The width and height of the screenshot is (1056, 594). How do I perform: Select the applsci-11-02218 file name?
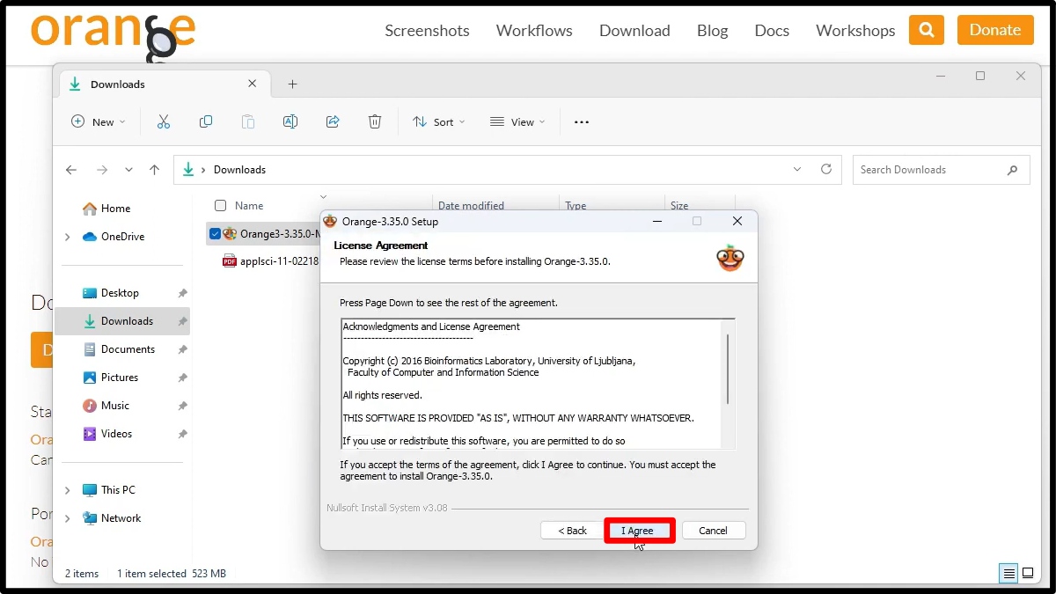click(279, 261)
